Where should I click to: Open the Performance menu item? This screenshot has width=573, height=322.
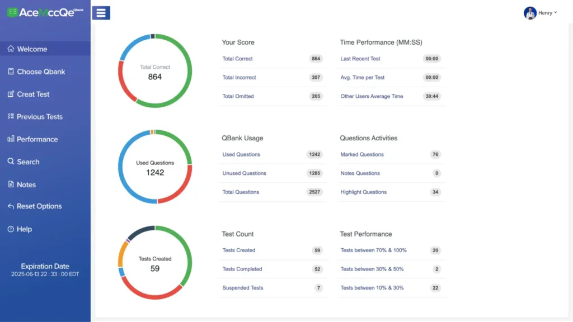37,139
